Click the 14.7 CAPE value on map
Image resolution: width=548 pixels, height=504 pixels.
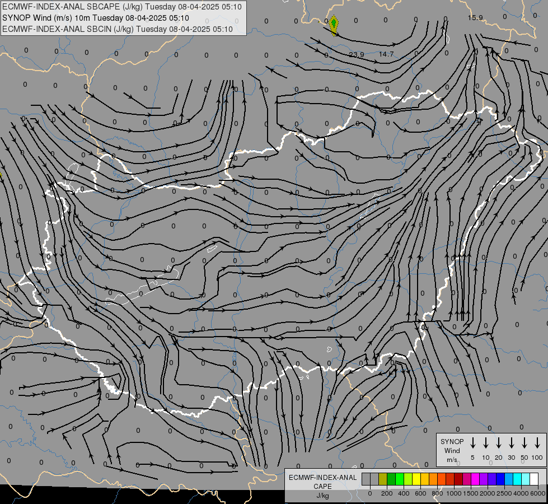(x=386, y=54)
